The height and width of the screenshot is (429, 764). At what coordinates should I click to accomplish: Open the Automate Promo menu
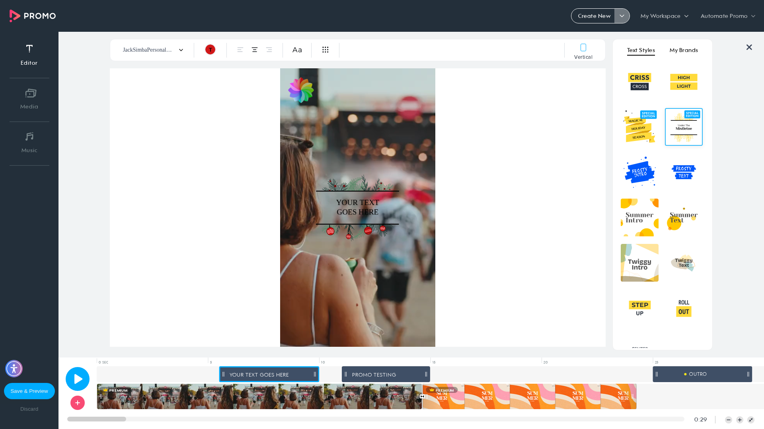point(728,16)
